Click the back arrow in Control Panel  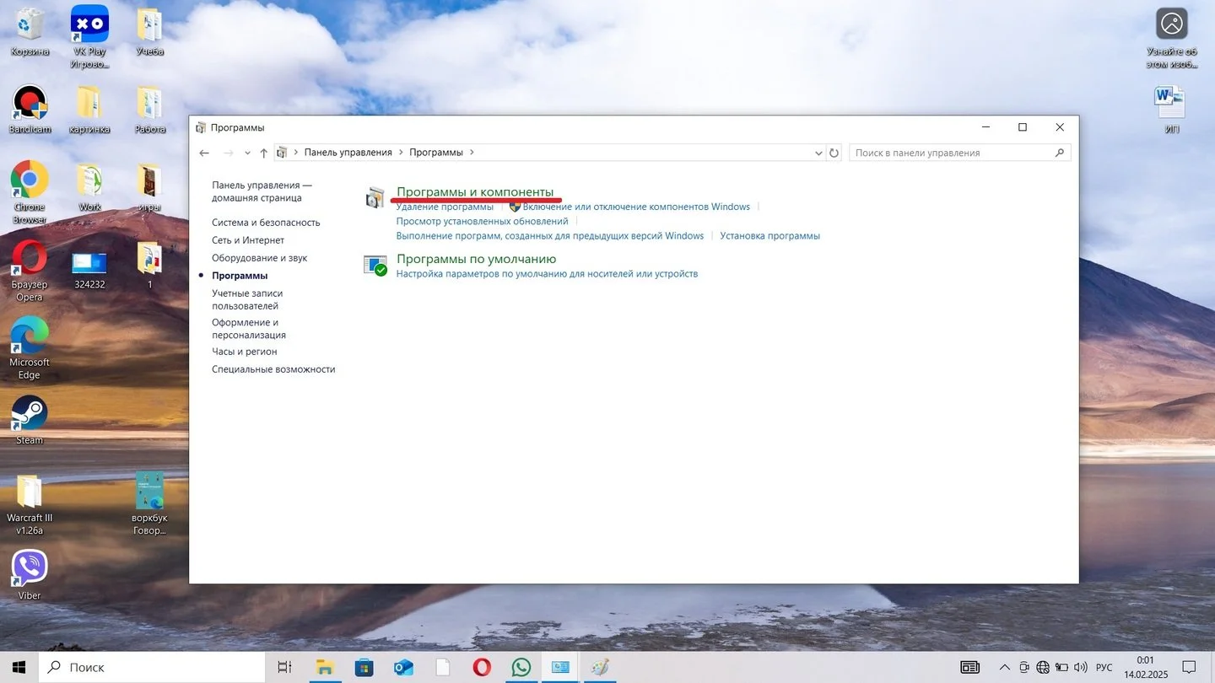tap(204, 153)
